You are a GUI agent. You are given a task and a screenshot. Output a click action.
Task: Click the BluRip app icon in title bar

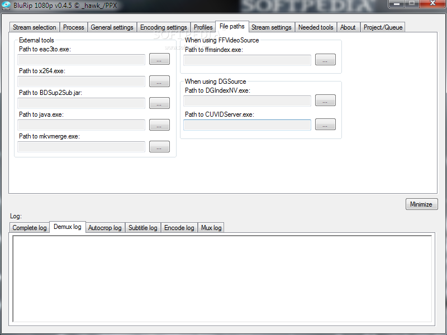(6, 5)
